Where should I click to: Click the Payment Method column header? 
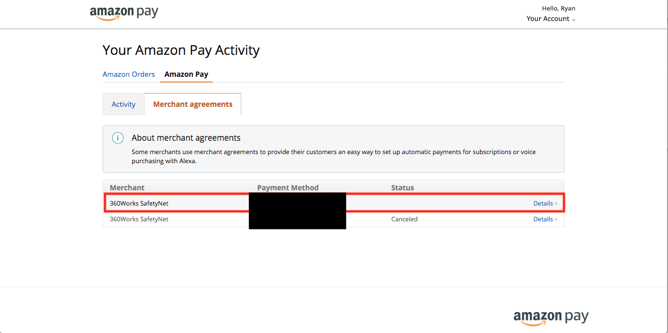pos(288,187)
